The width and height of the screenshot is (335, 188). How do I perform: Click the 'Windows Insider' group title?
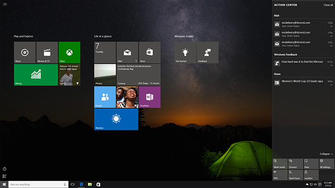[184, 36]
